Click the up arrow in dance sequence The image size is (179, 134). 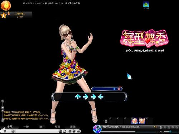click(x=78, y=97)
